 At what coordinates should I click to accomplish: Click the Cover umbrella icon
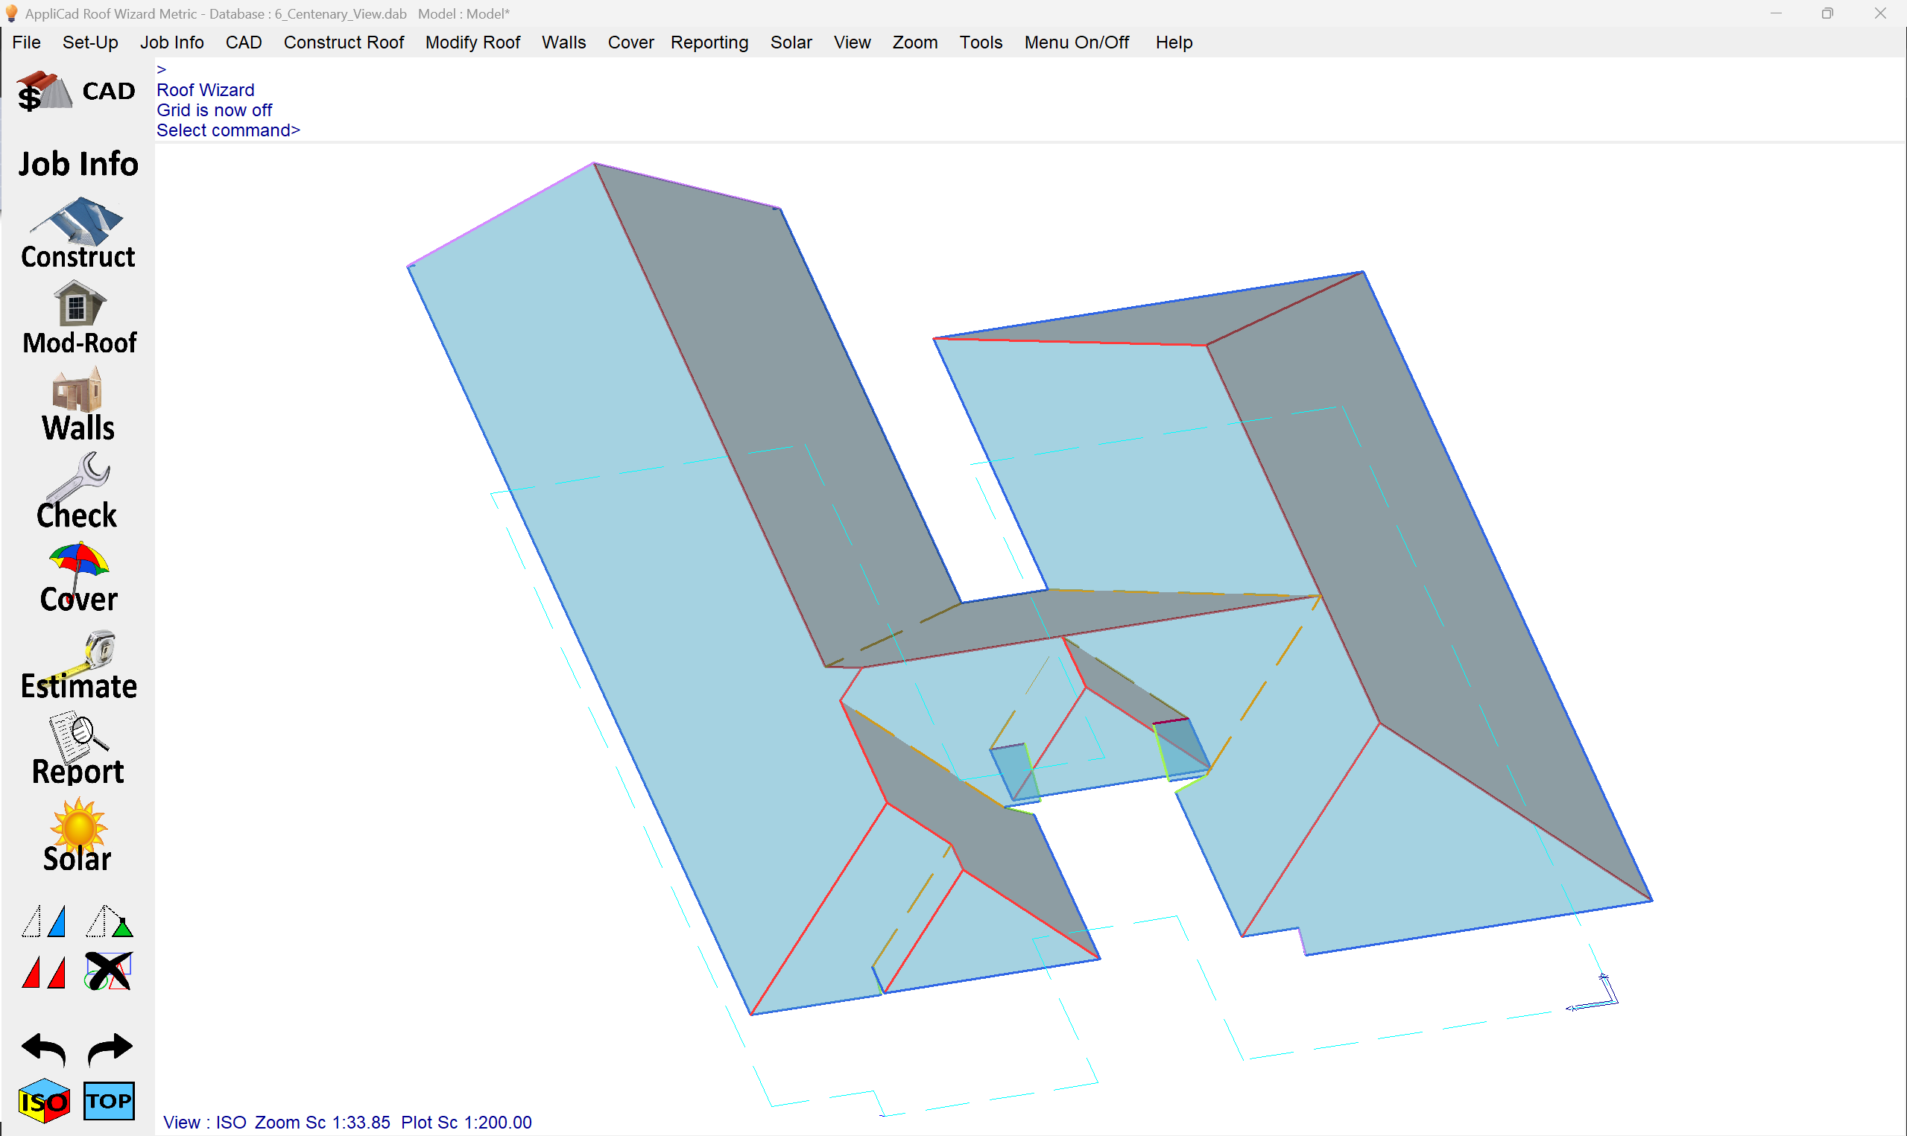click(x=78, y=577)
